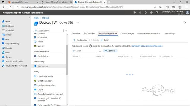The height and width of the screenshot is (106, 190).
Task: Click Devices breadcrumb link
Action: 46,18
